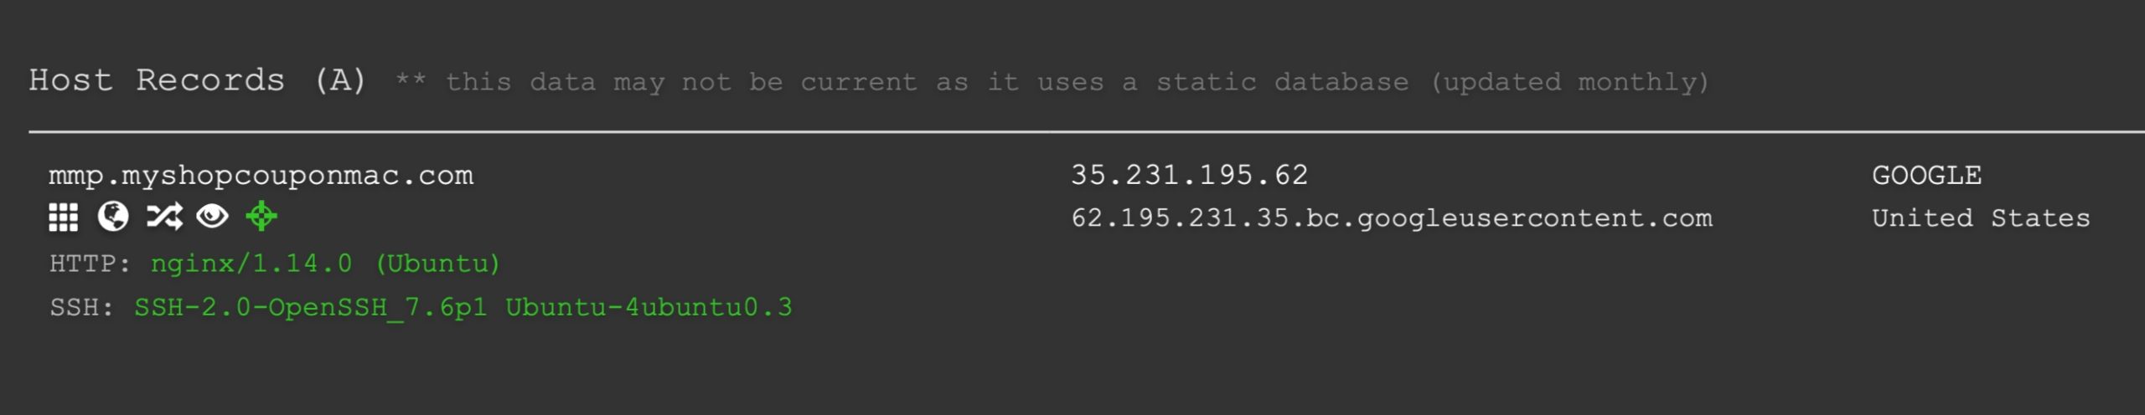Click the (updated monthly) text

1569,82
